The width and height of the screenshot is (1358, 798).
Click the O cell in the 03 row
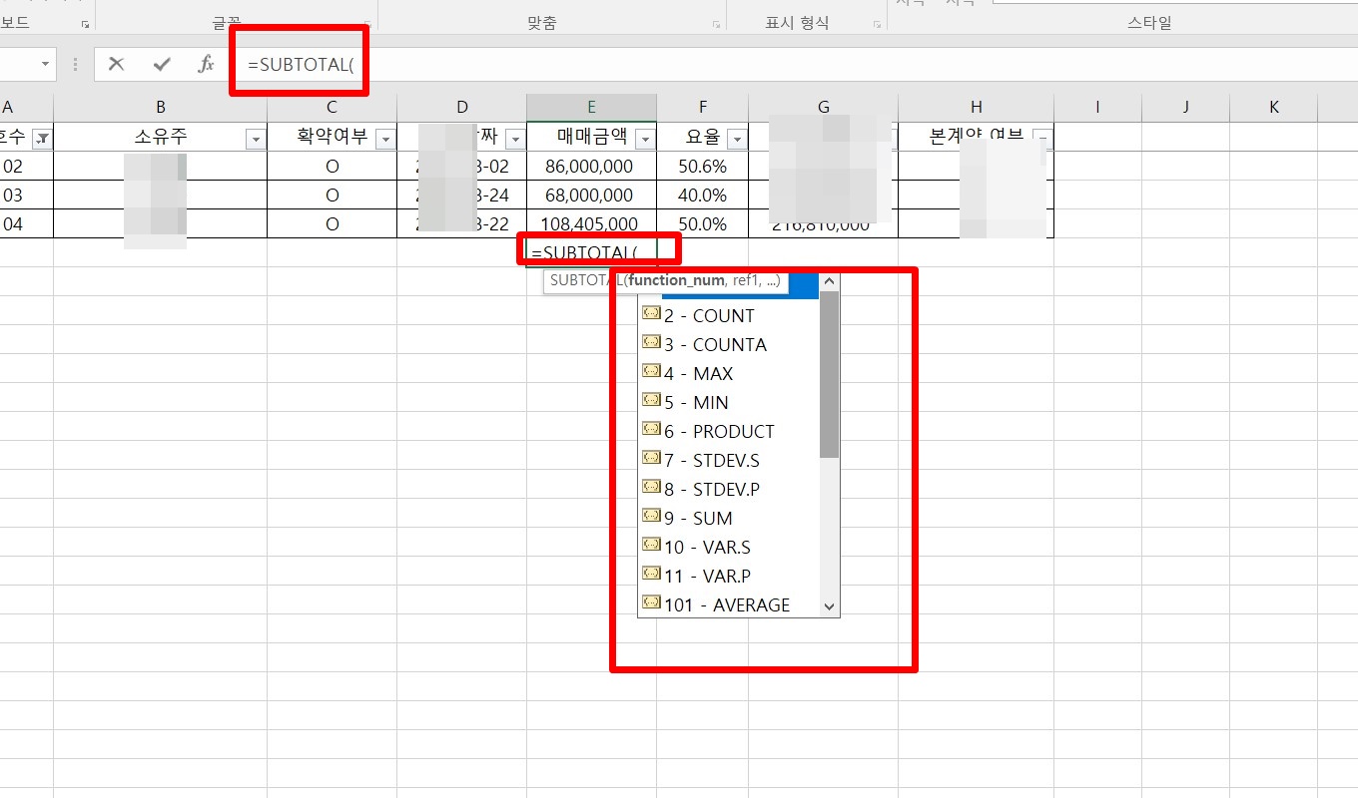pos(332,196)
